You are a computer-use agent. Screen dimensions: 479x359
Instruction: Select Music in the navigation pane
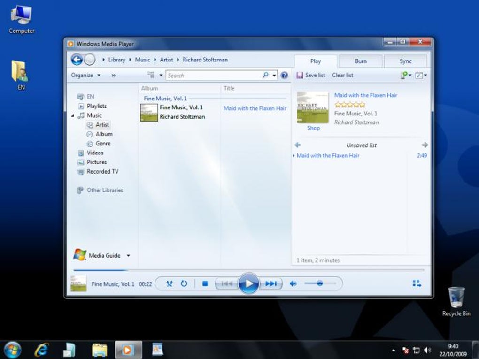pos(90,115)
